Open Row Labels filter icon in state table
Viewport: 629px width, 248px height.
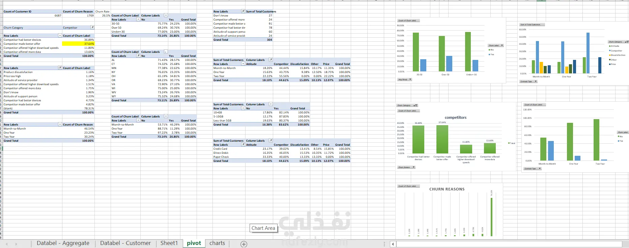pyautogui.click(x=138, y=56)
